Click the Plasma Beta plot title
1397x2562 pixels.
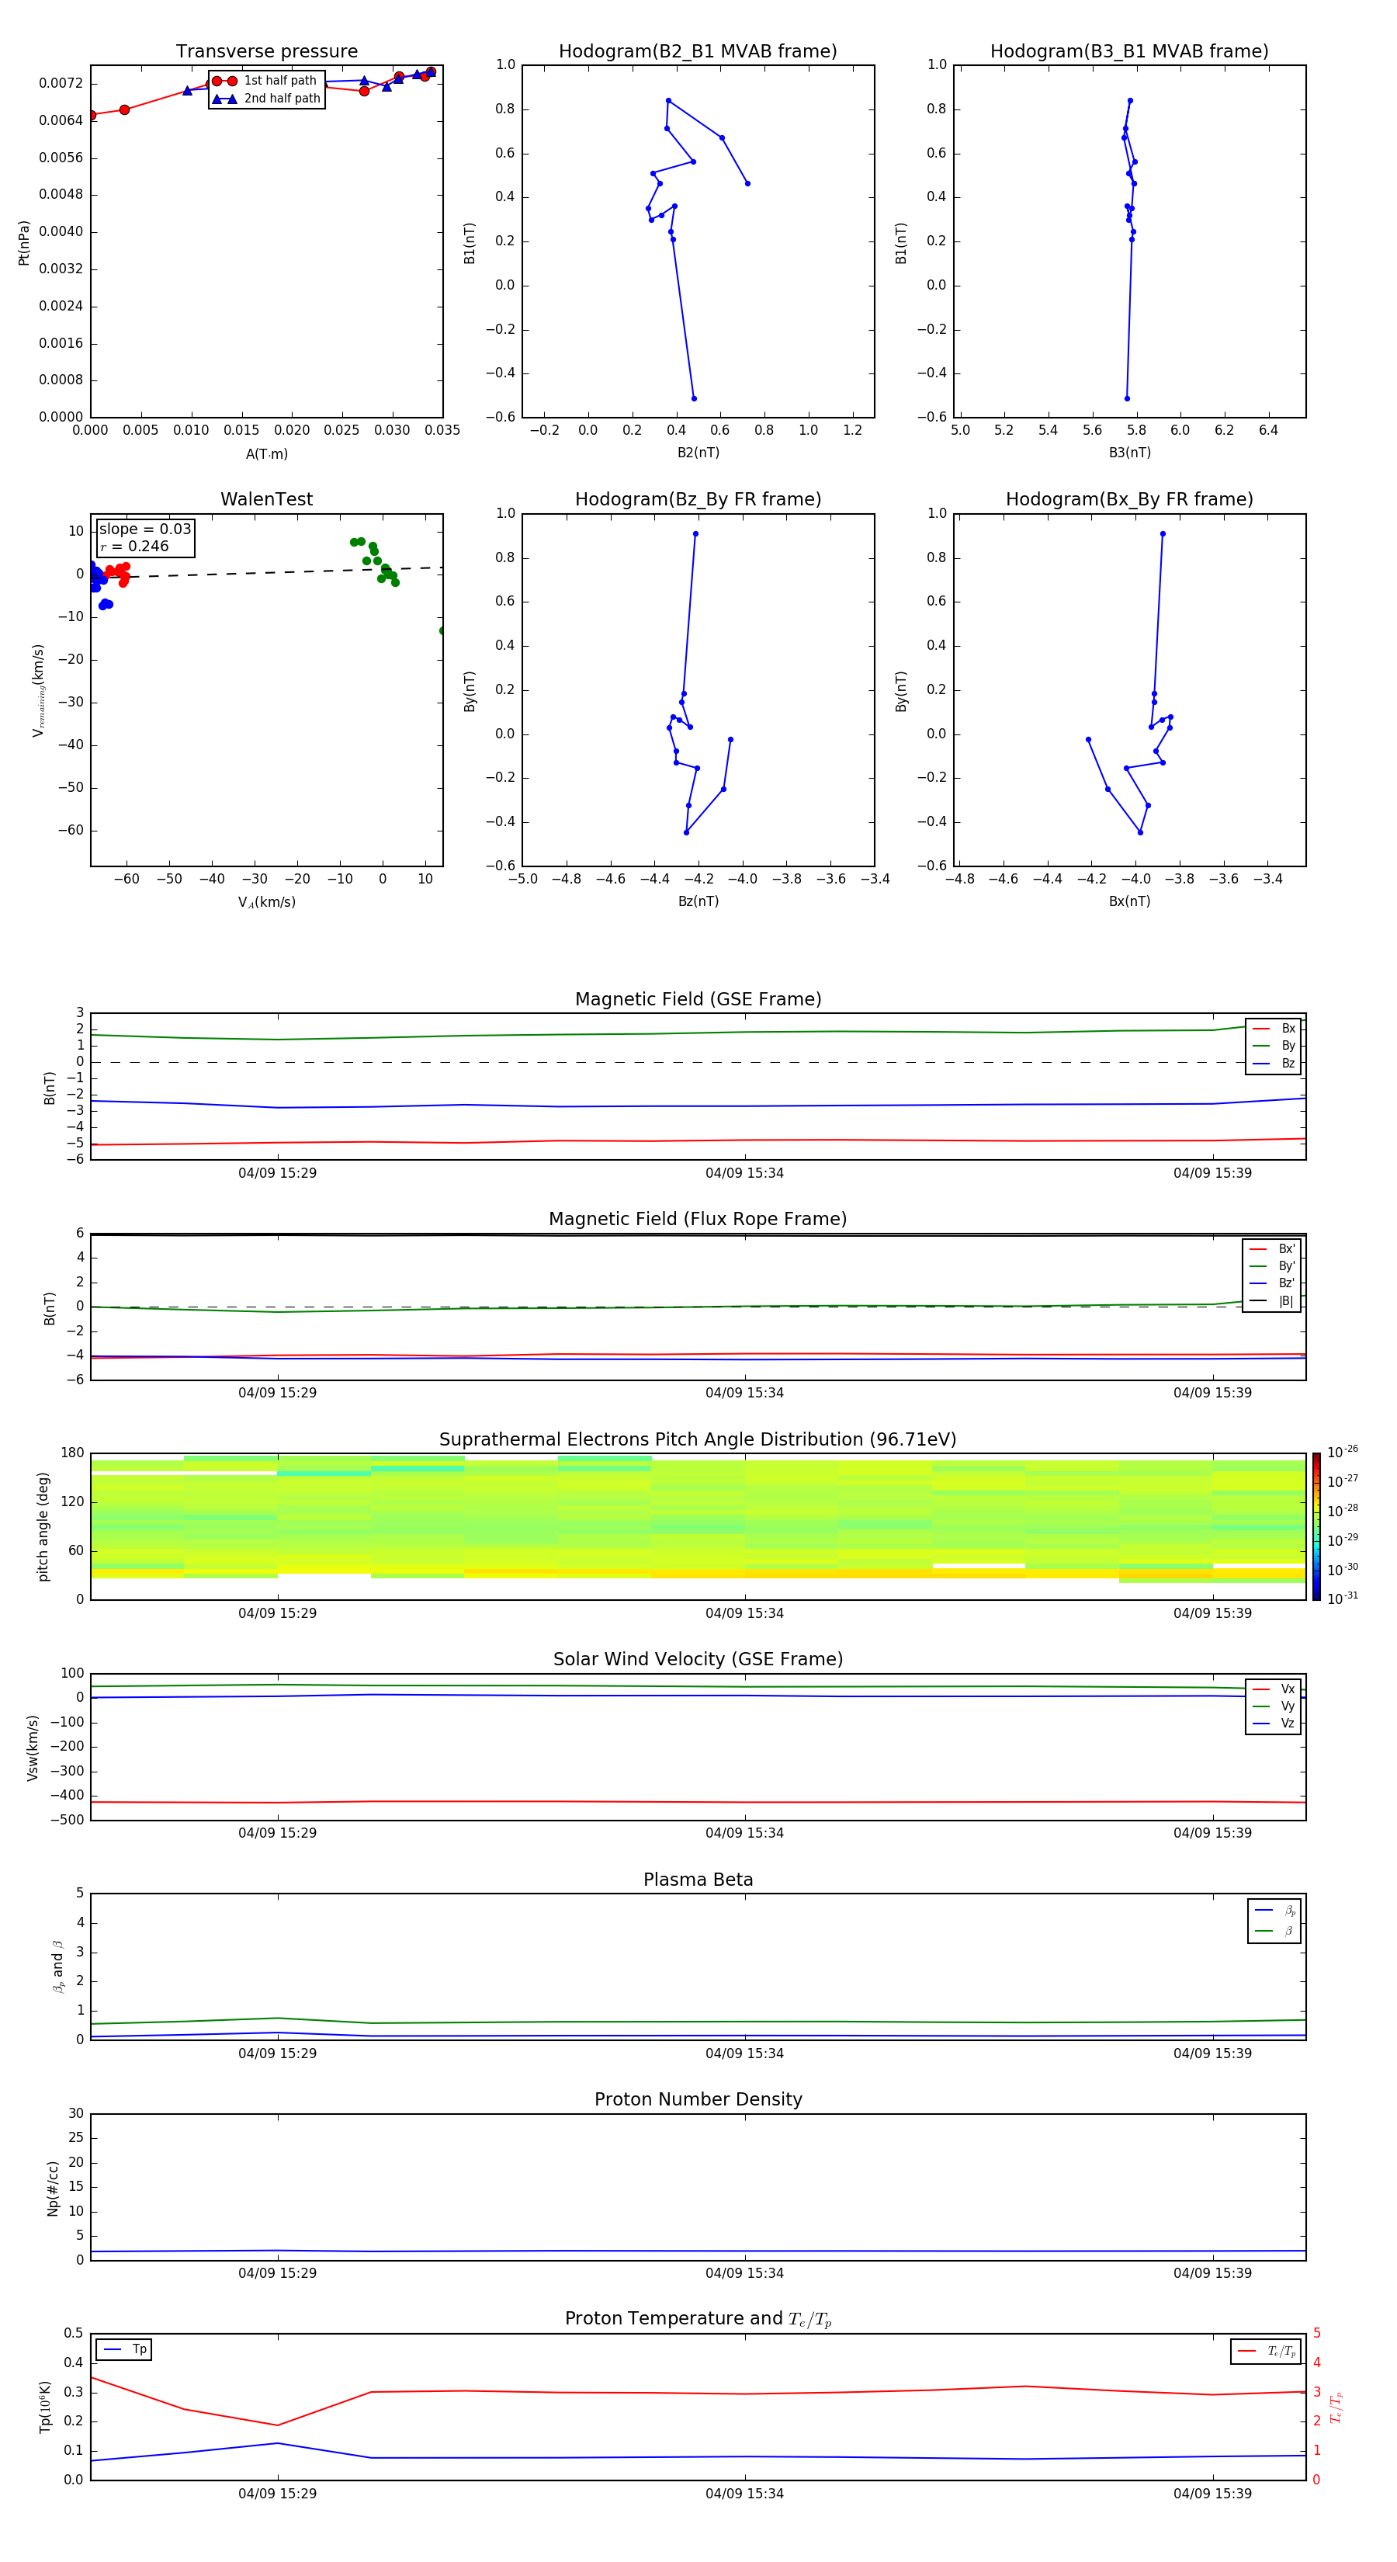coord(698,1880)
